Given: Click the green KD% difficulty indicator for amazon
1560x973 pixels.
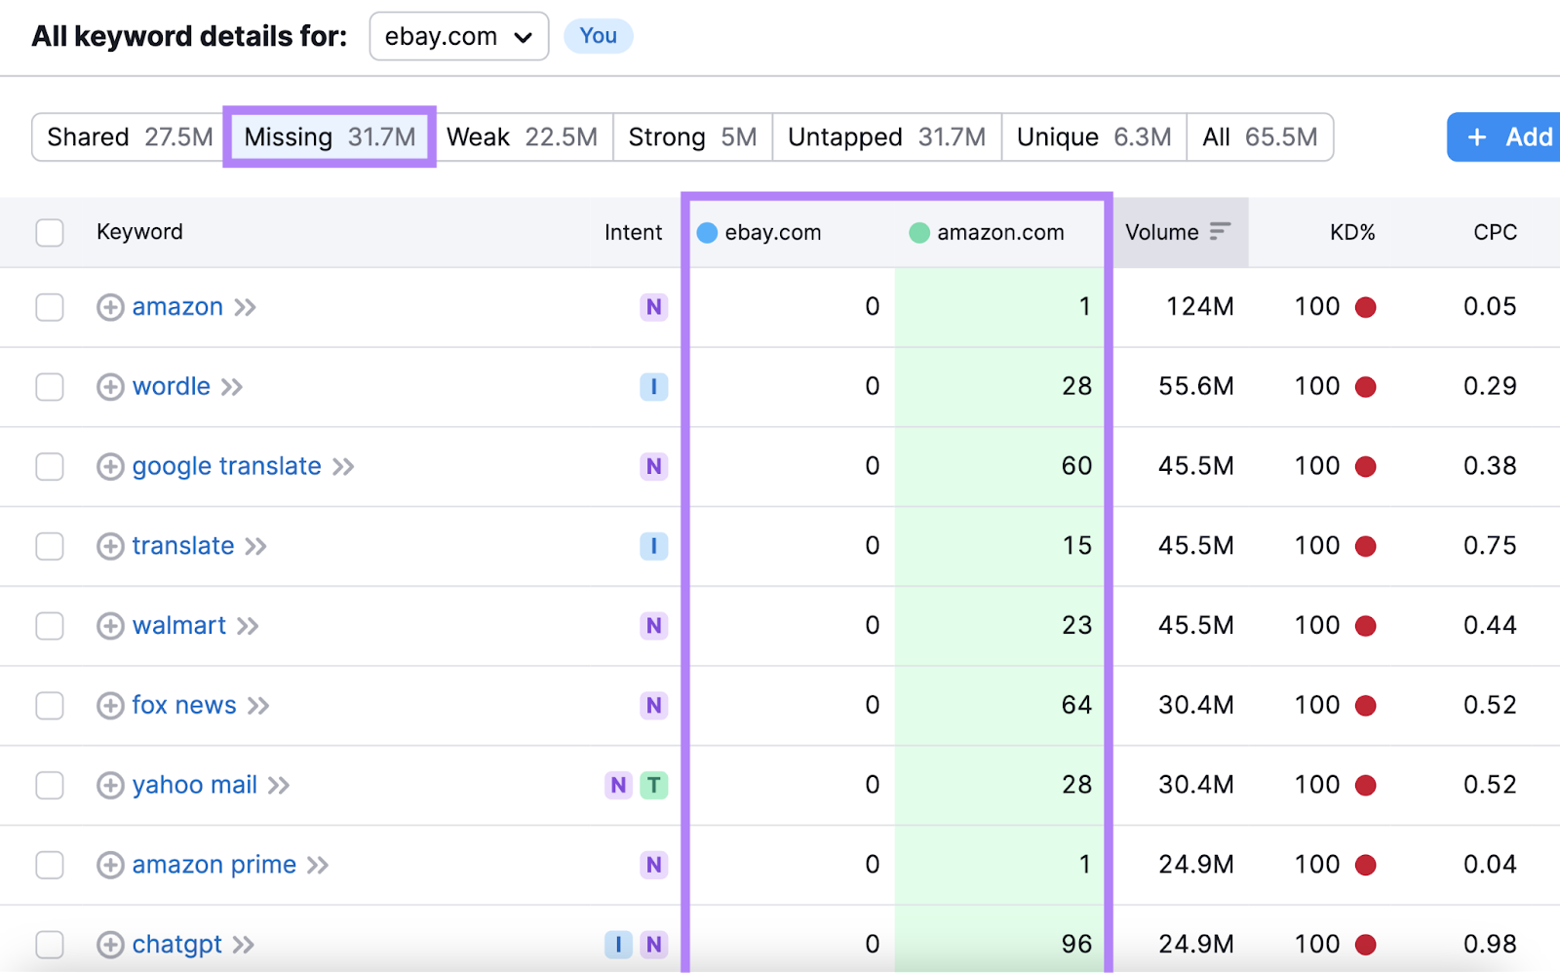Looking at the screenshot, I should click(1367, 306).
